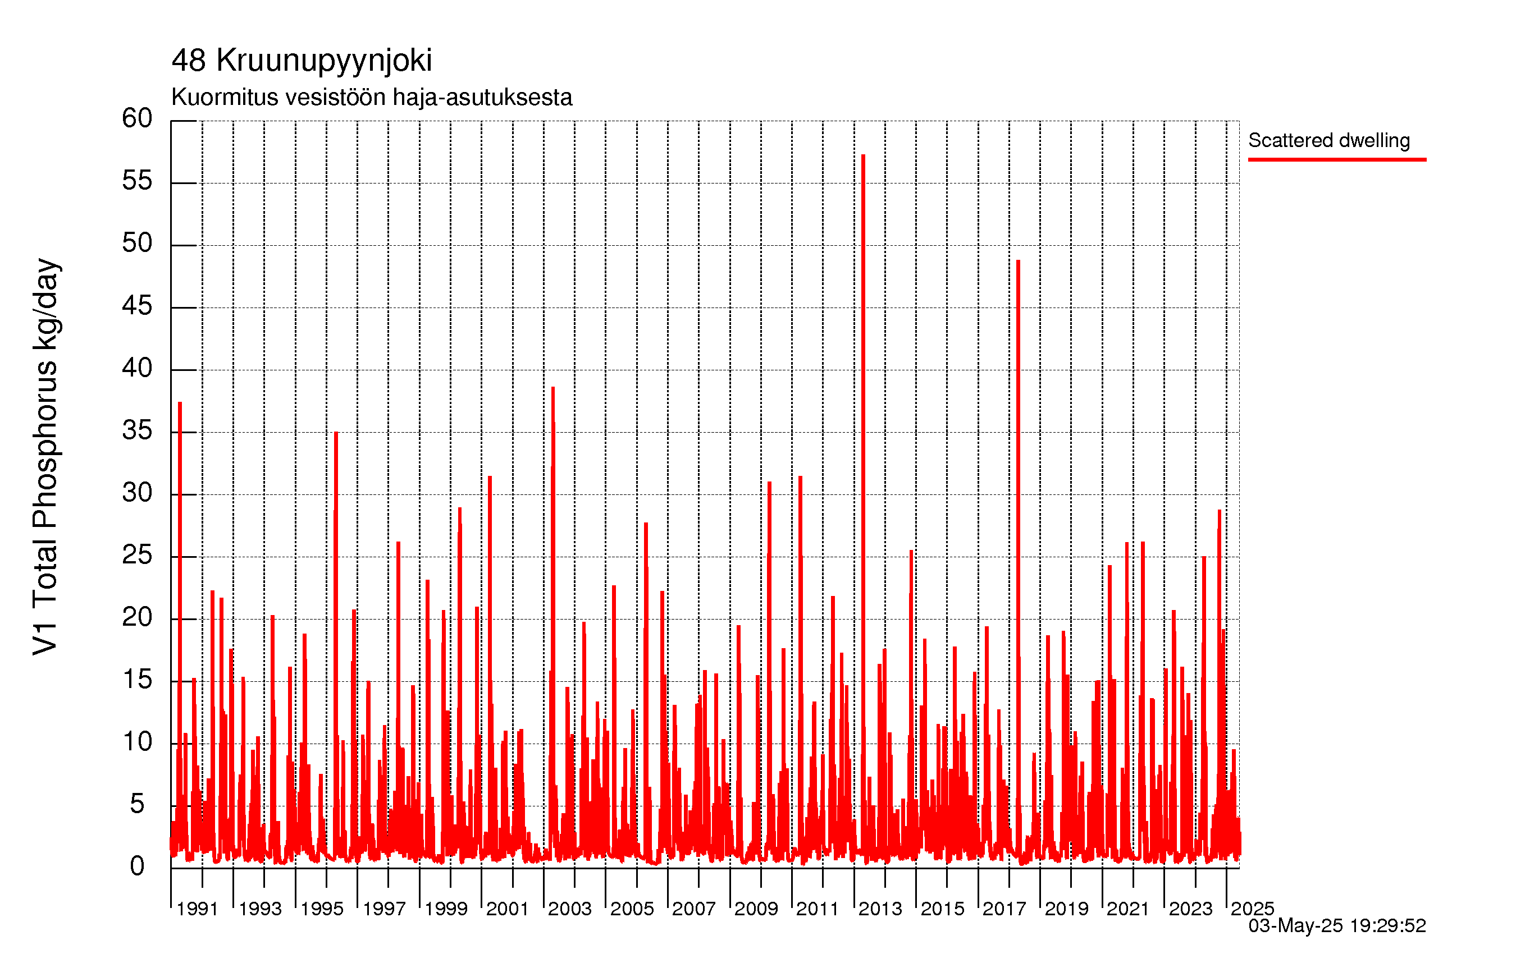
Task: Click the x-axis year label 2015
Action: (943, 909)
